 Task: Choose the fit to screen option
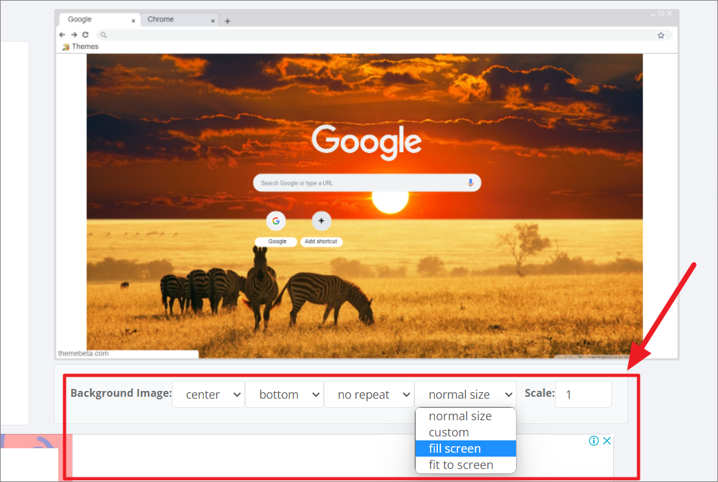[459, 464]
